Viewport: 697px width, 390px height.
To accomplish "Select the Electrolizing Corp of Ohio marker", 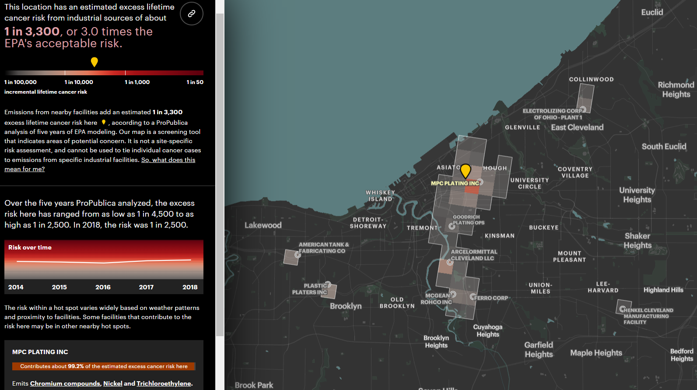I will 583,109.
